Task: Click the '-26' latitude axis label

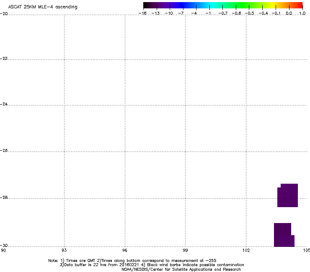Action: coord(4,150)
